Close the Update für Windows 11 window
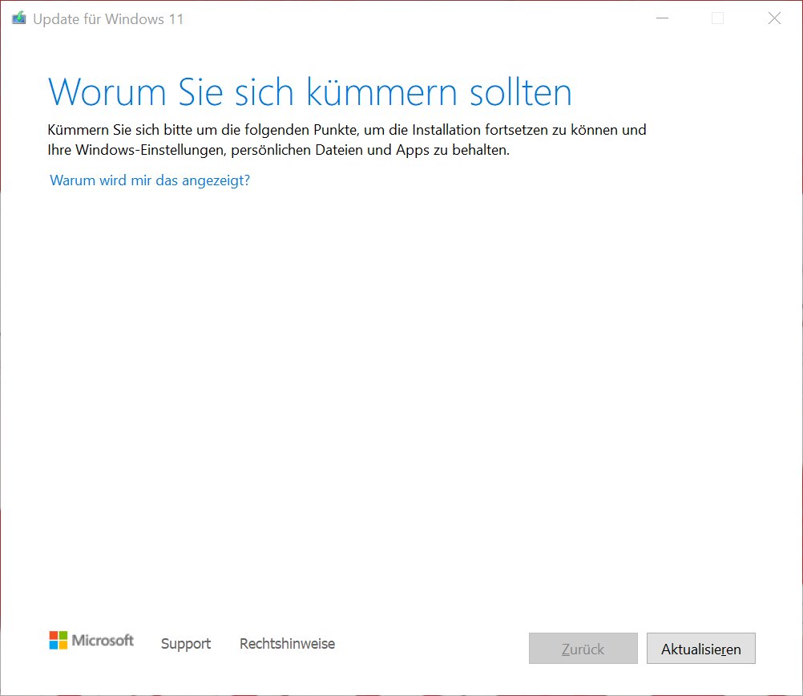This screenshot has height=696, width=803. [774, 18]
